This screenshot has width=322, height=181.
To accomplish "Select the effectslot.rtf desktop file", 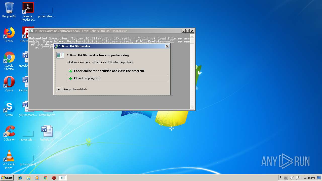I will pos(47,115).
